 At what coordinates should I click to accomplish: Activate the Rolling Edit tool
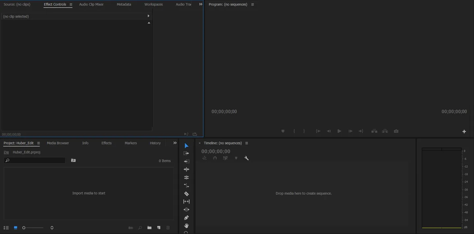pos(186,177)
